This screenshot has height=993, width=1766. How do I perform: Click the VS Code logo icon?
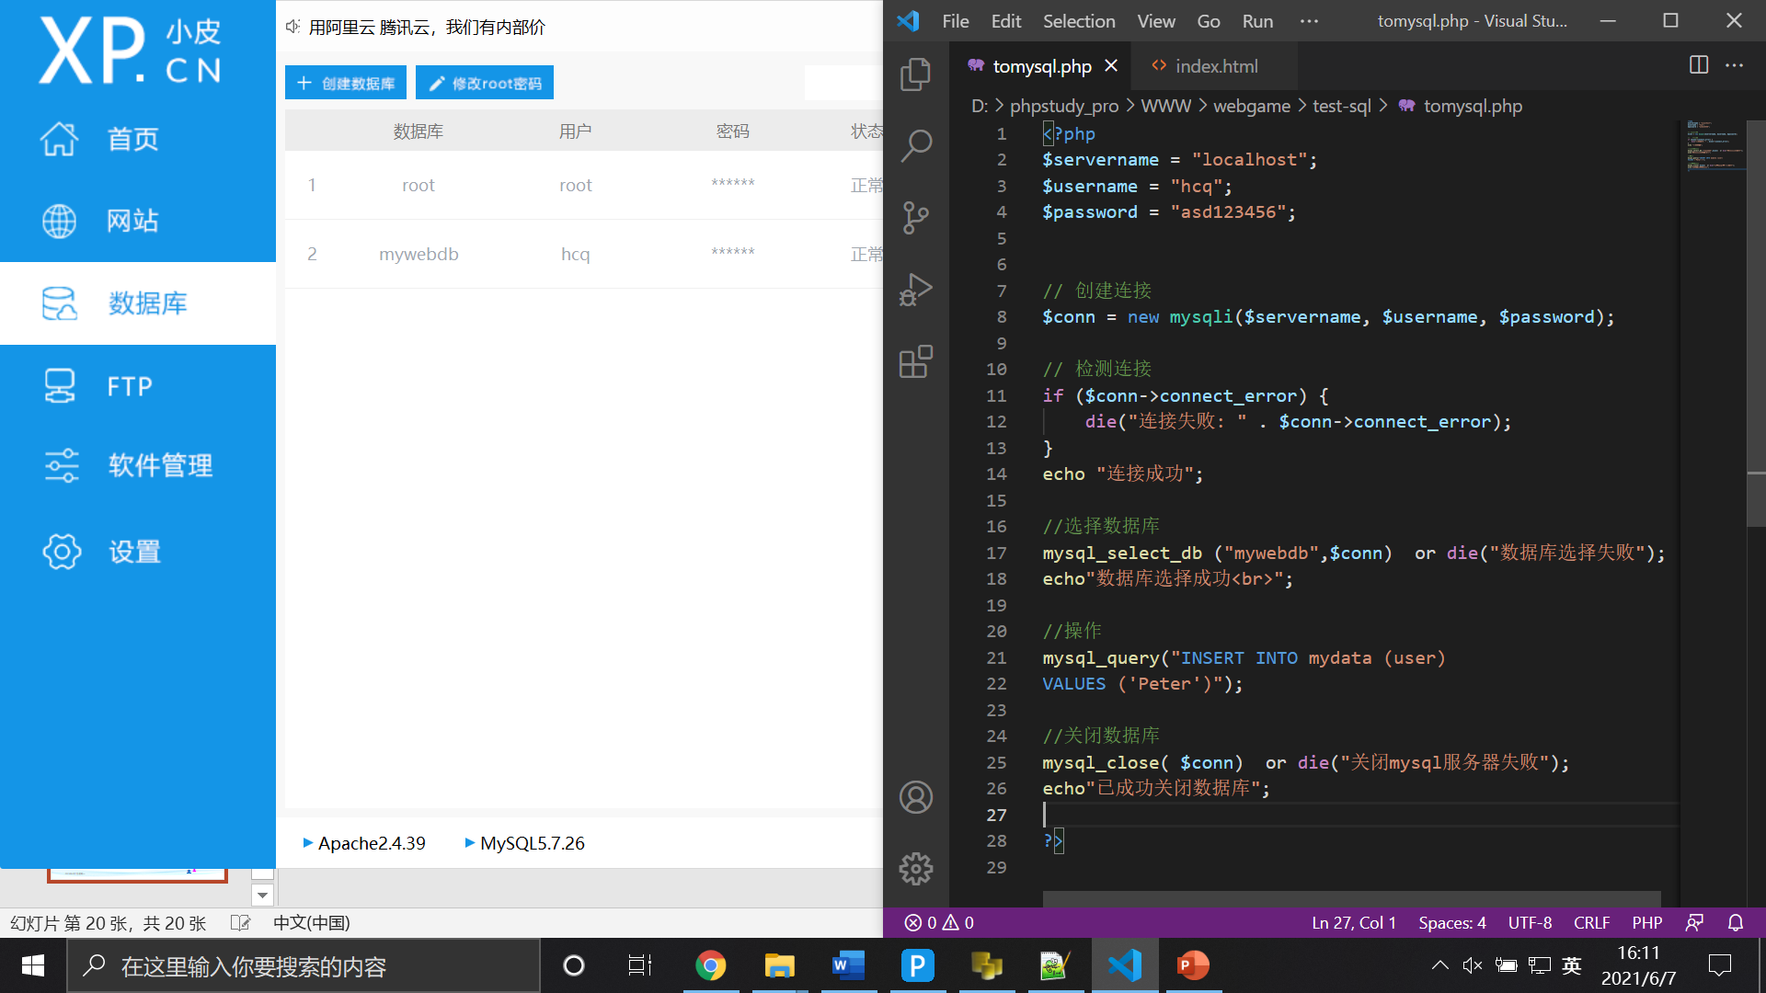pyautogui.click(x=908, y=21)
